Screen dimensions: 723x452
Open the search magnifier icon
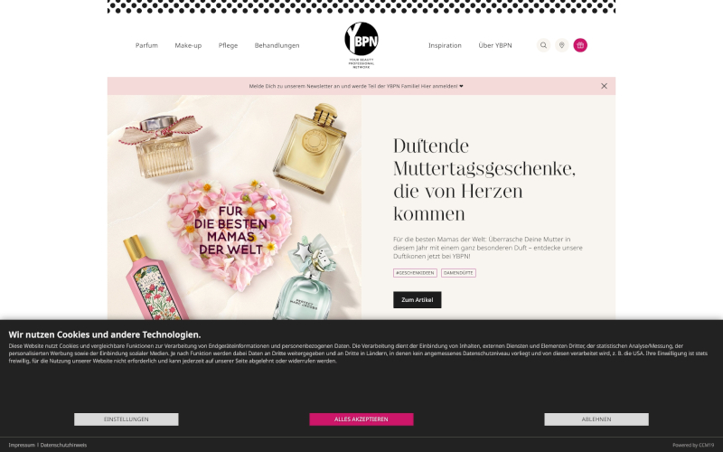(543, 45)
